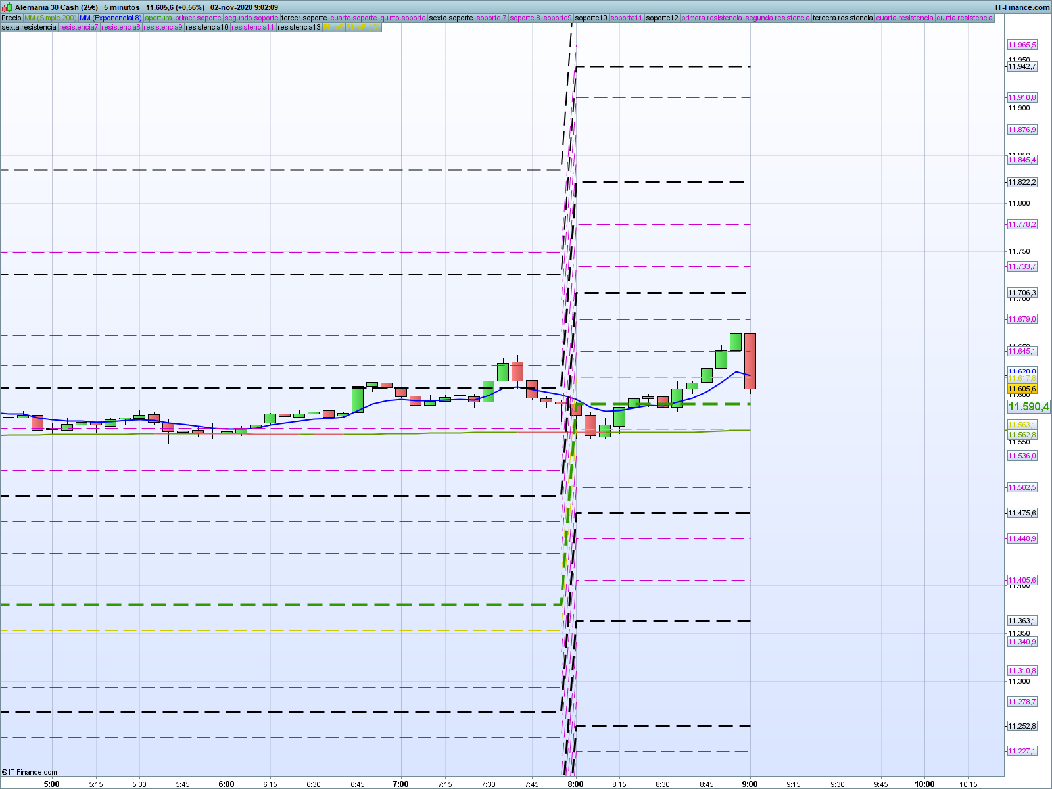Select the soporte12 label
Viewport: 1052px width, 789px height.
tap(661, 18)
